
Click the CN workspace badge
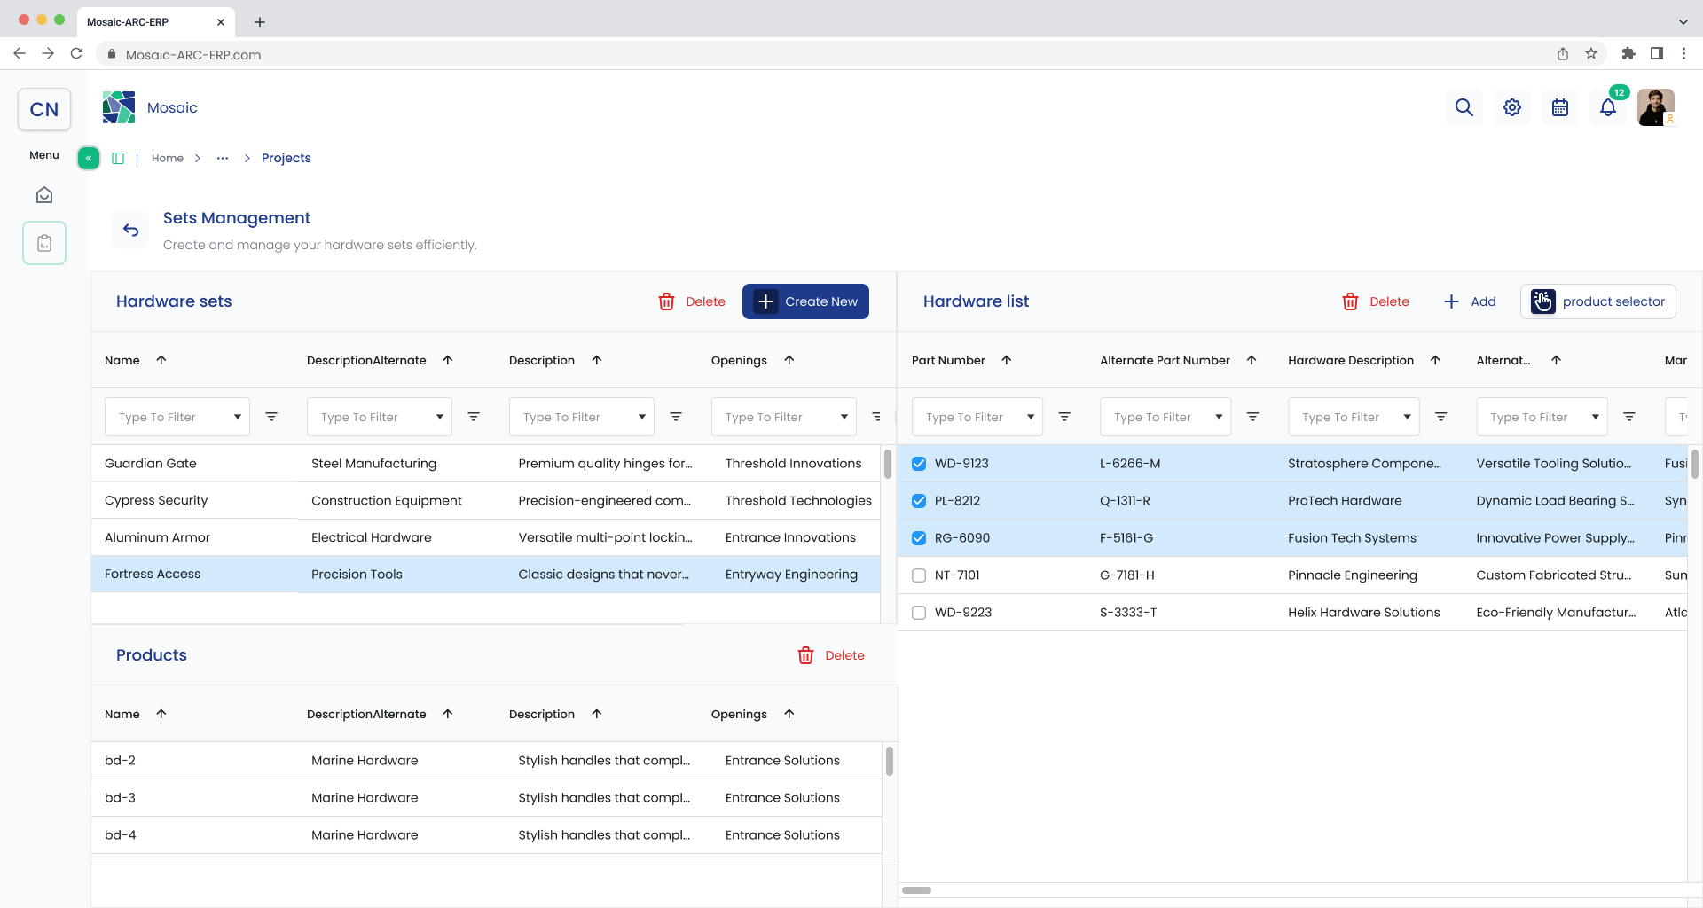coord(44,109)
